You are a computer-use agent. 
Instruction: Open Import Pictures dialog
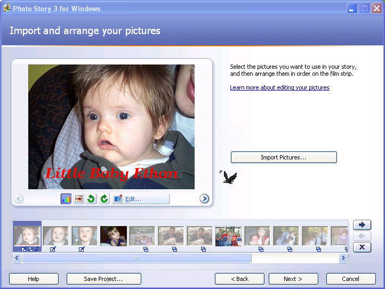[284, 157]
